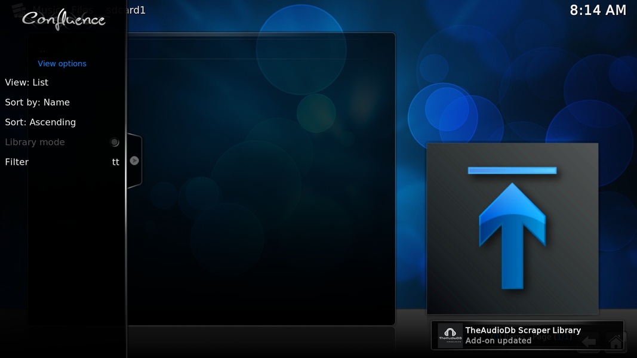The image size is (637, 358).
Task: Open TheAudioDb Scraper Library notification
Action: coord(527,335)
